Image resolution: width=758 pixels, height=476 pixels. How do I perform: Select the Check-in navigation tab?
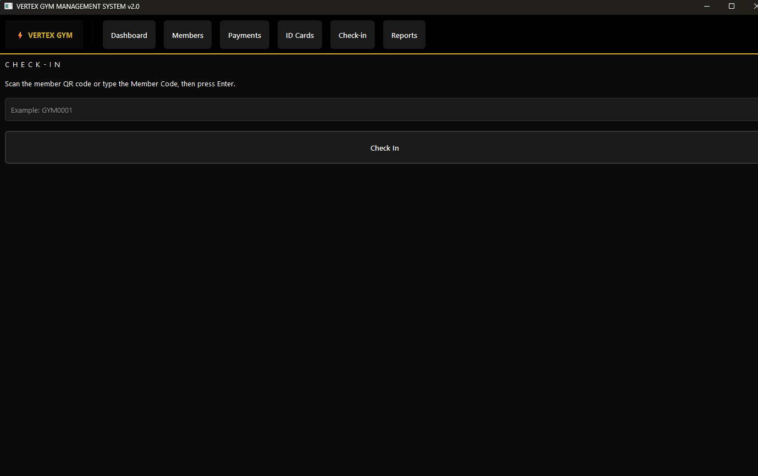(352, 35)
